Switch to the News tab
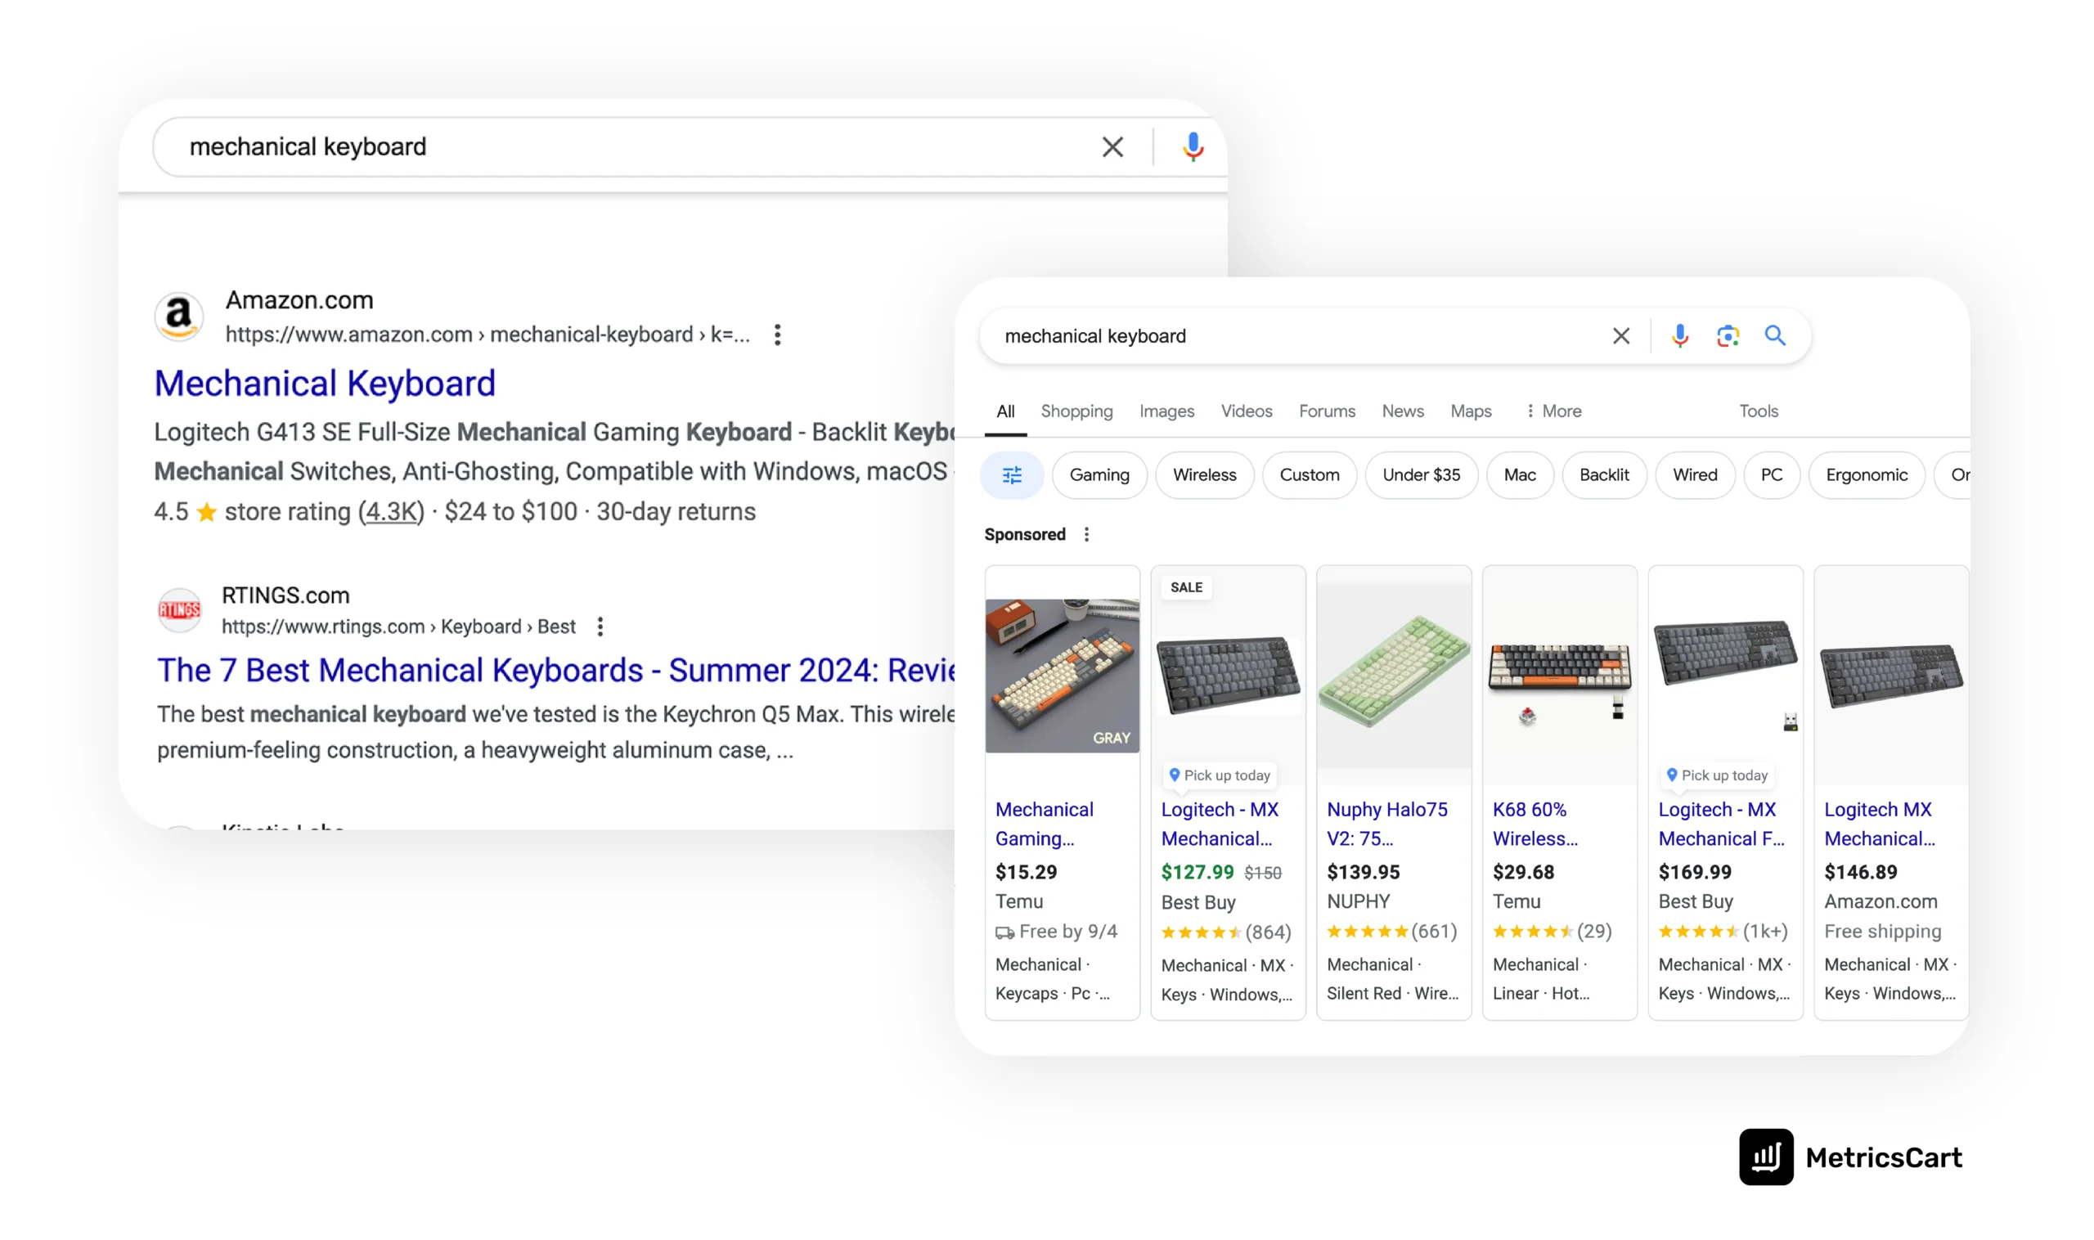Viewport: 2094px width, 1240px height. click(x=1402, y=411)
